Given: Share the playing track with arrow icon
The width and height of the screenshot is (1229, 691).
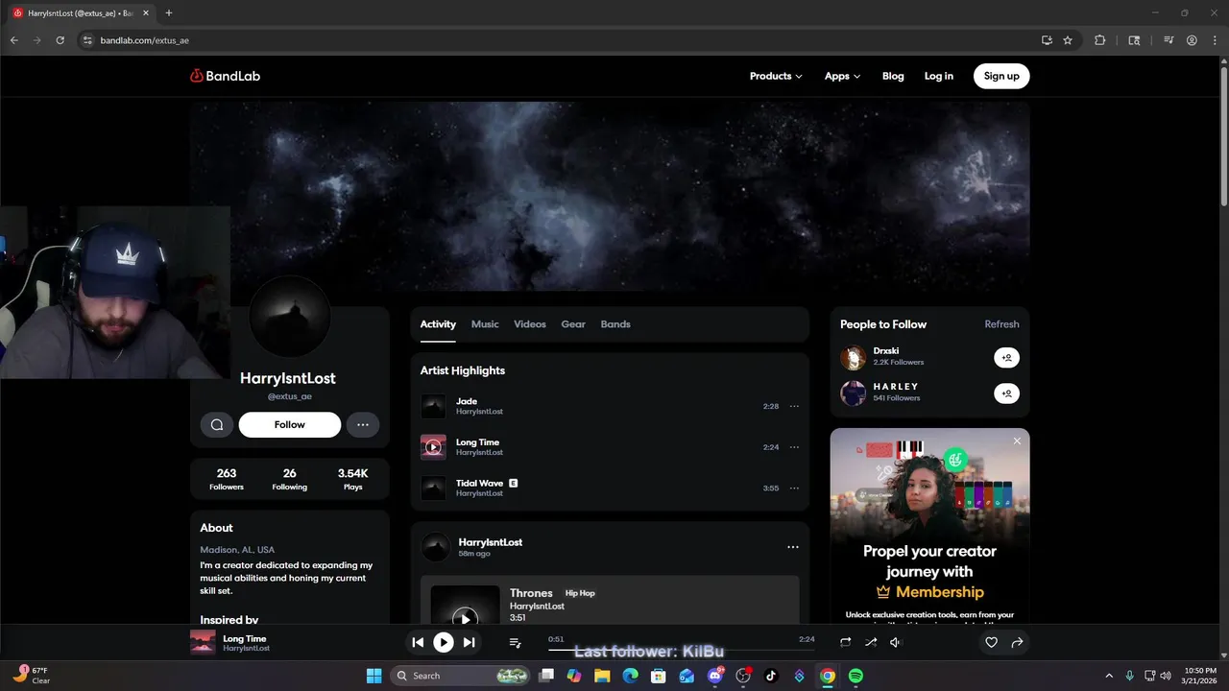Looking at the screenshot, I should coord(1017,643).
